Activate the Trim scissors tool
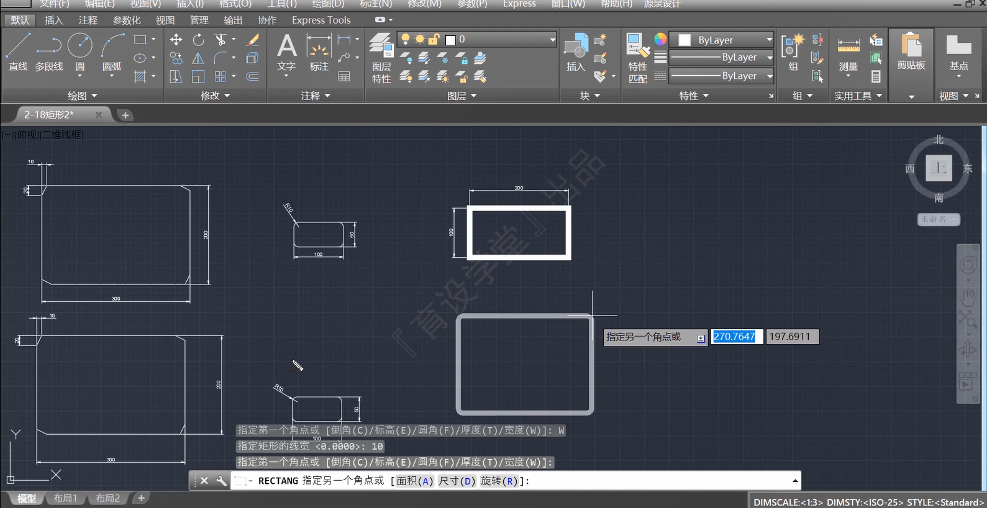This screenshot has height=508, width=987. (x=220, y=40)
